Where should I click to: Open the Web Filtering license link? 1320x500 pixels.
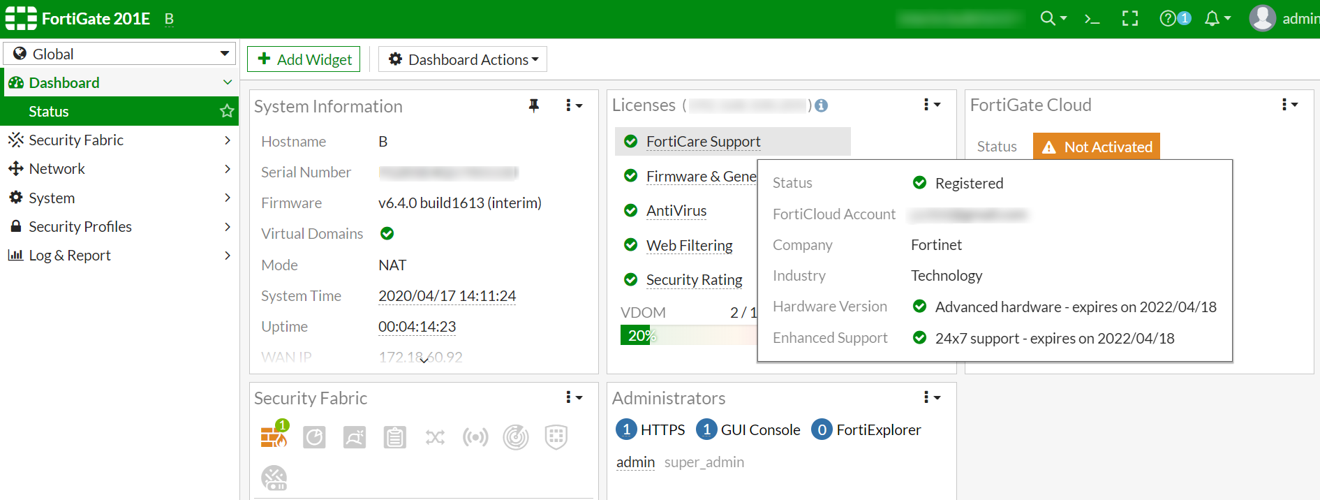pos(689,245)
